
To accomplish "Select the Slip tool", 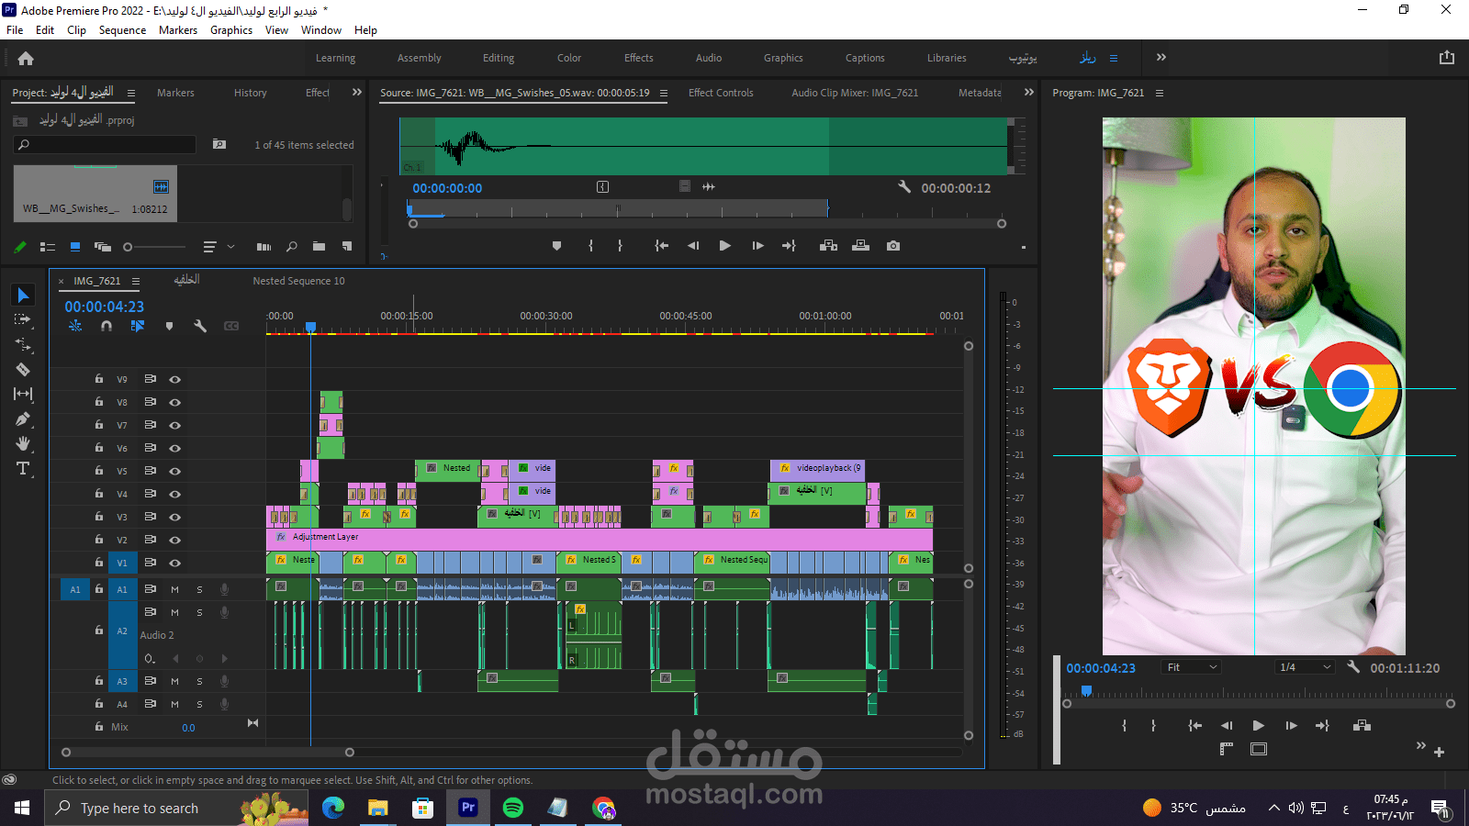I will tap(23, 394).
